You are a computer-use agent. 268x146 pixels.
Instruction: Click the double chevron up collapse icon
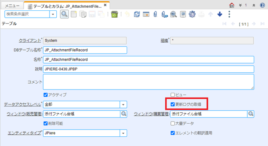[x=254, y=5]
